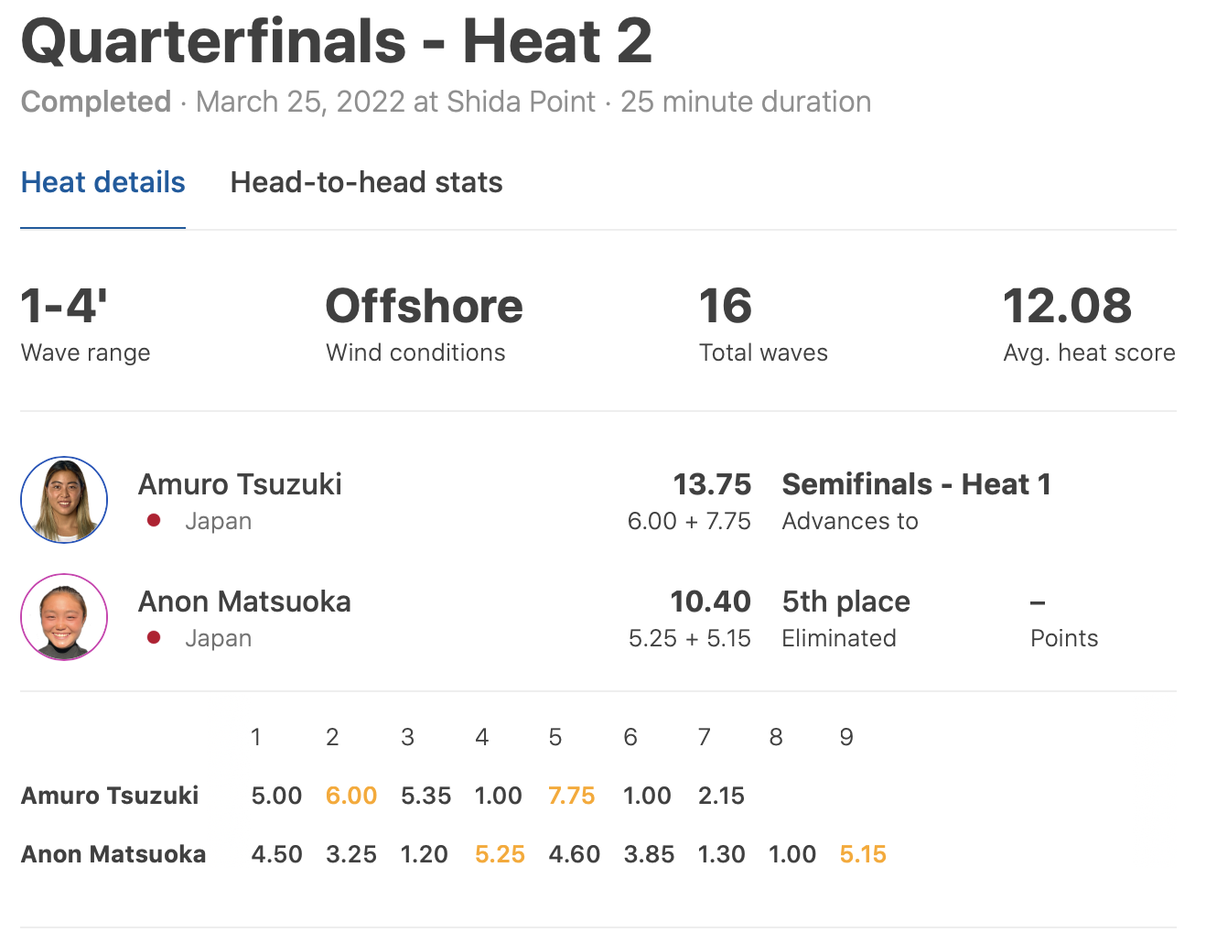
Task: Click Japan flag dot beside Anon Matsuoka
Action: click(x=154, y=637)
